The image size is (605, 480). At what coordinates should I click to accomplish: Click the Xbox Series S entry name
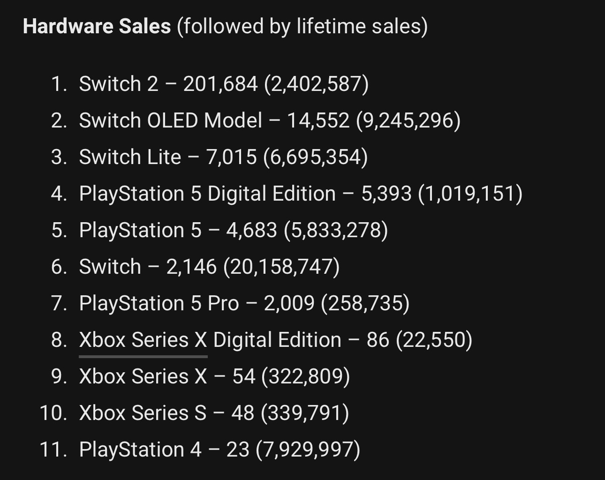point(143,413)
